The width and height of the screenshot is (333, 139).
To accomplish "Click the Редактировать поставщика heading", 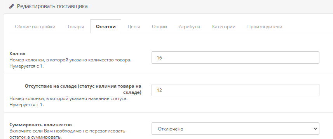I will tap(52, 6).
